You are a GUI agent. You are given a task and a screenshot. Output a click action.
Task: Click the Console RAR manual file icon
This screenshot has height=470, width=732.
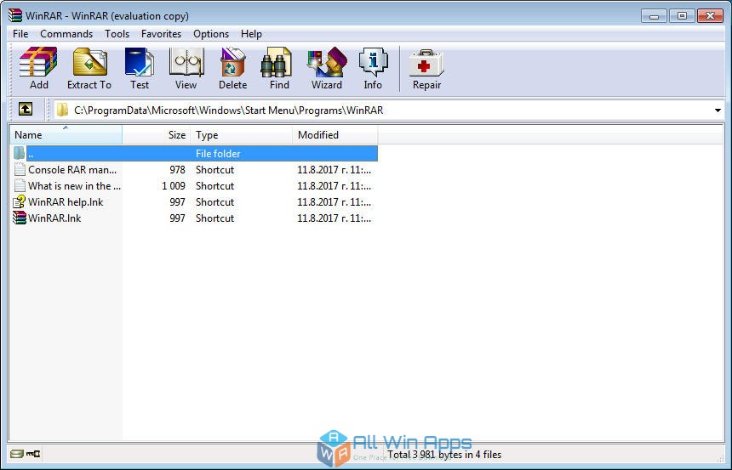click(x=20, y=169)
